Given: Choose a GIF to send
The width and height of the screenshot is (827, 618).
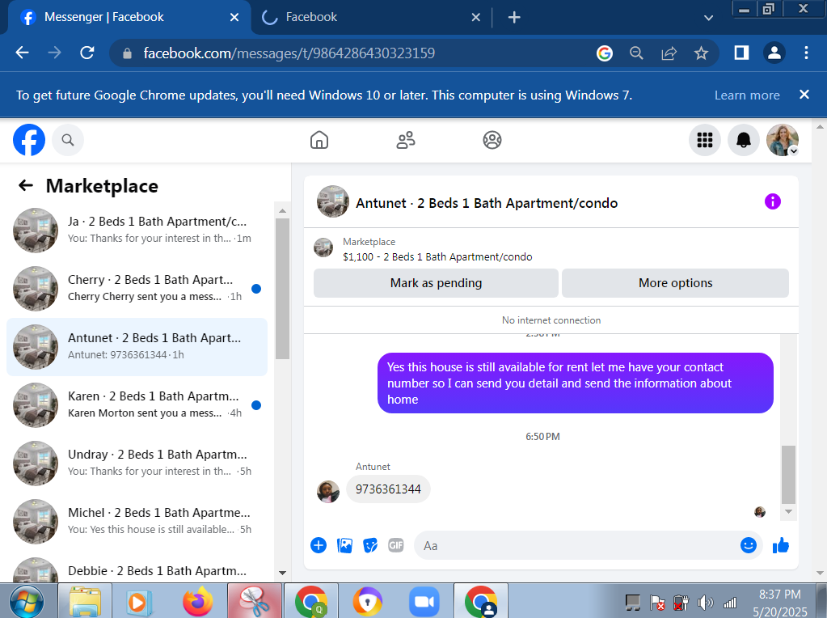Looking at the screenshot, I should pyautogui.click(x=395, y=545).
